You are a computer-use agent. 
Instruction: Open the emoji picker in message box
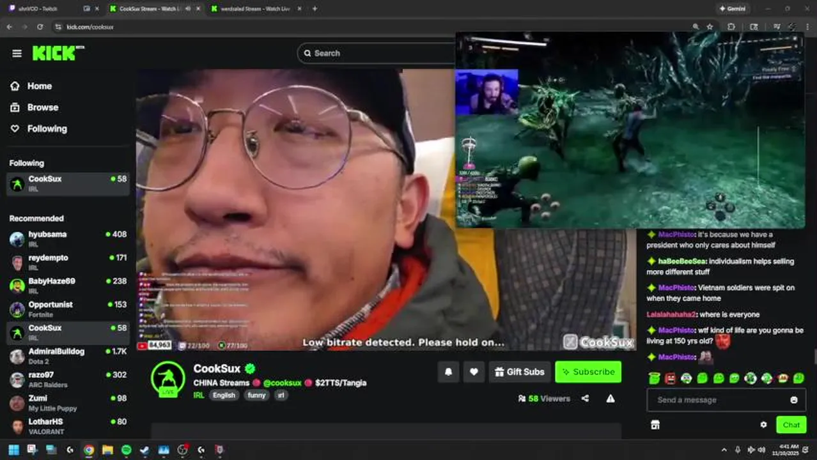tap(794, 400)
